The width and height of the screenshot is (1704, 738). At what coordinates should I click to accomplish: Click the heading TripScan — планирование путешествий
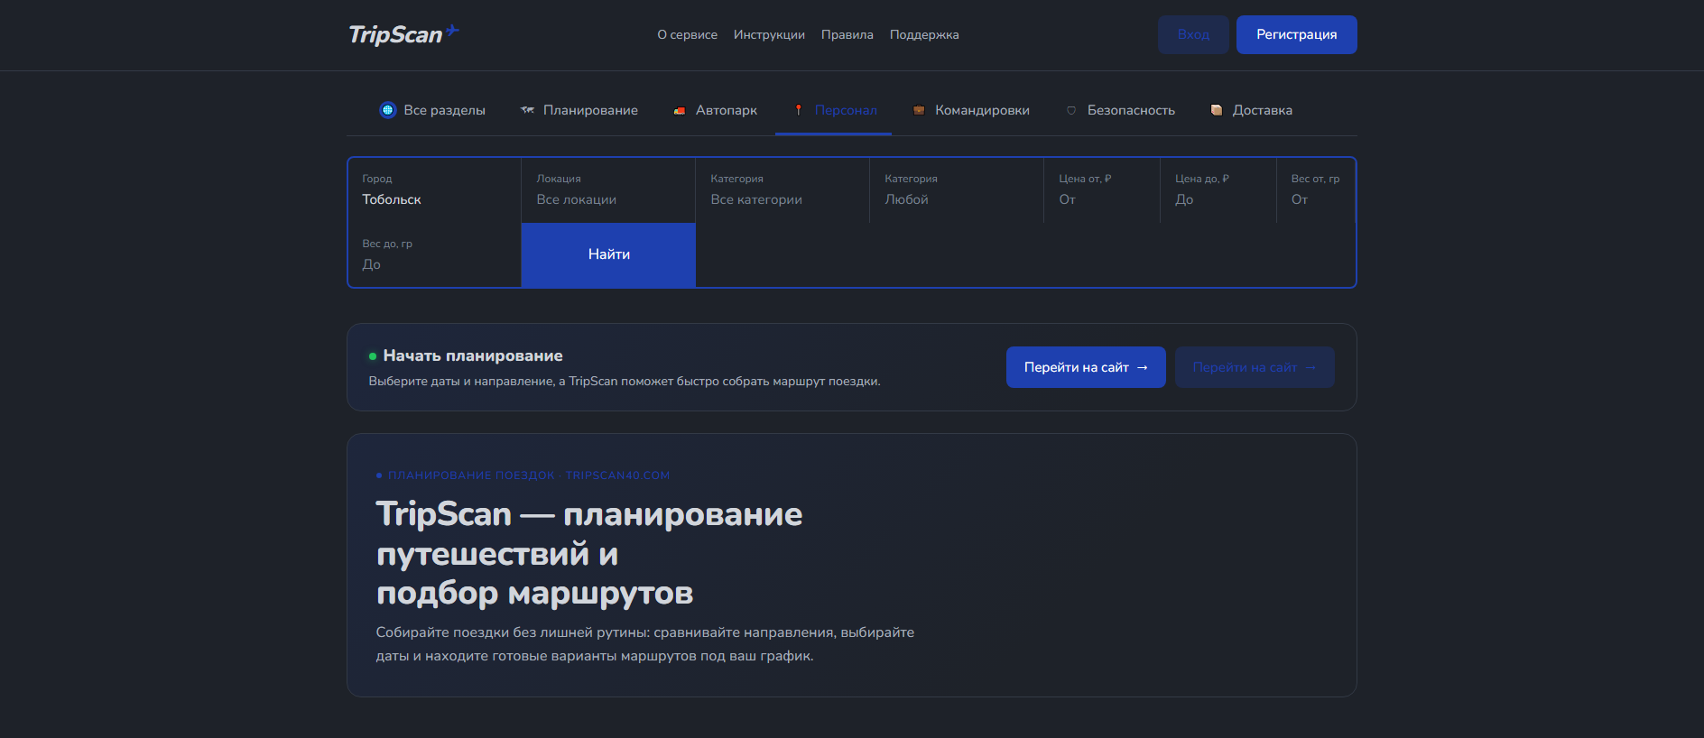click(x=589, y=553)
